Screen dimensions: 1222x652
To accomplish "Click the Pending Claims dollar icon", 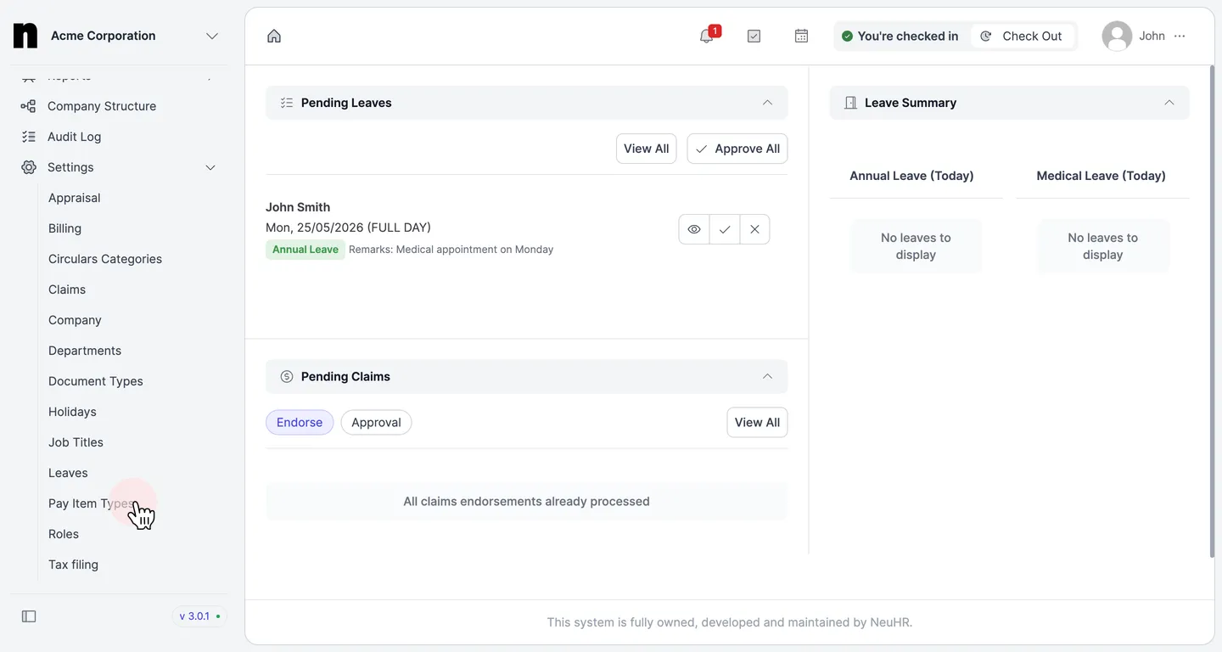I will pyautogui.click(x=287, y=376).
